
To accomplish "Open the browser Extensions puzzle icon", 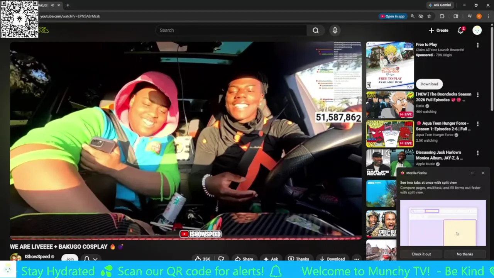I will [x=442, y=16].
